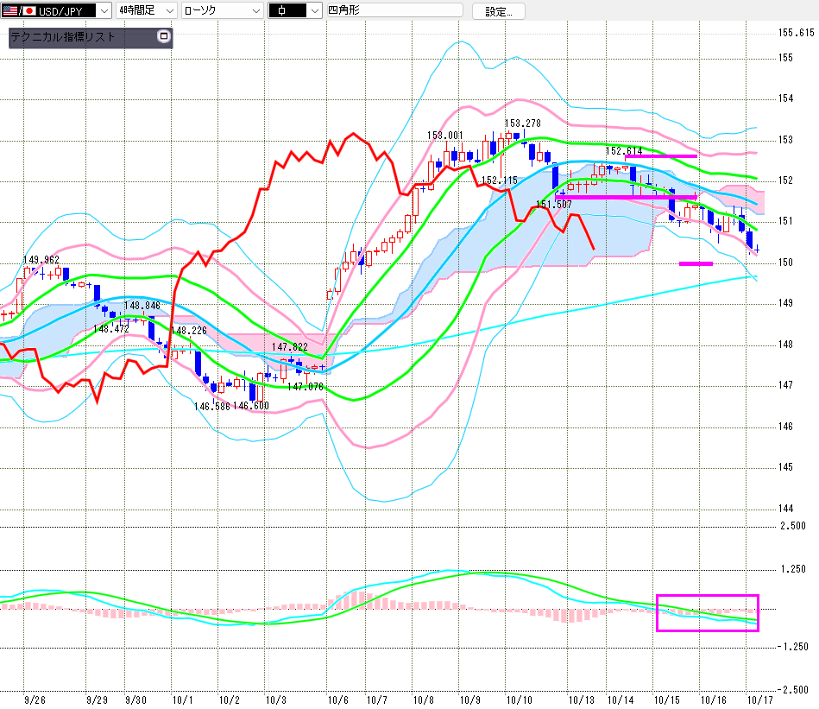Viewport: 819px width, 709px height.
Task: Expand the テクニカル指標リスト panel with its square icon
Action: [163, 37]
